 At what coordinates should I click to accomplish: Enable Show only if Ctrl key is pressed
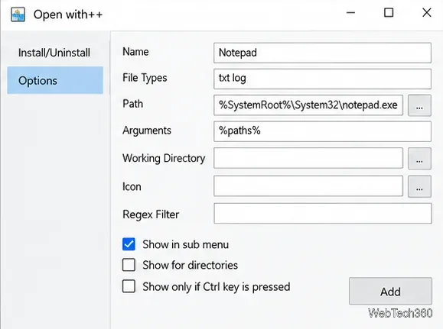[x=129, y=286]
